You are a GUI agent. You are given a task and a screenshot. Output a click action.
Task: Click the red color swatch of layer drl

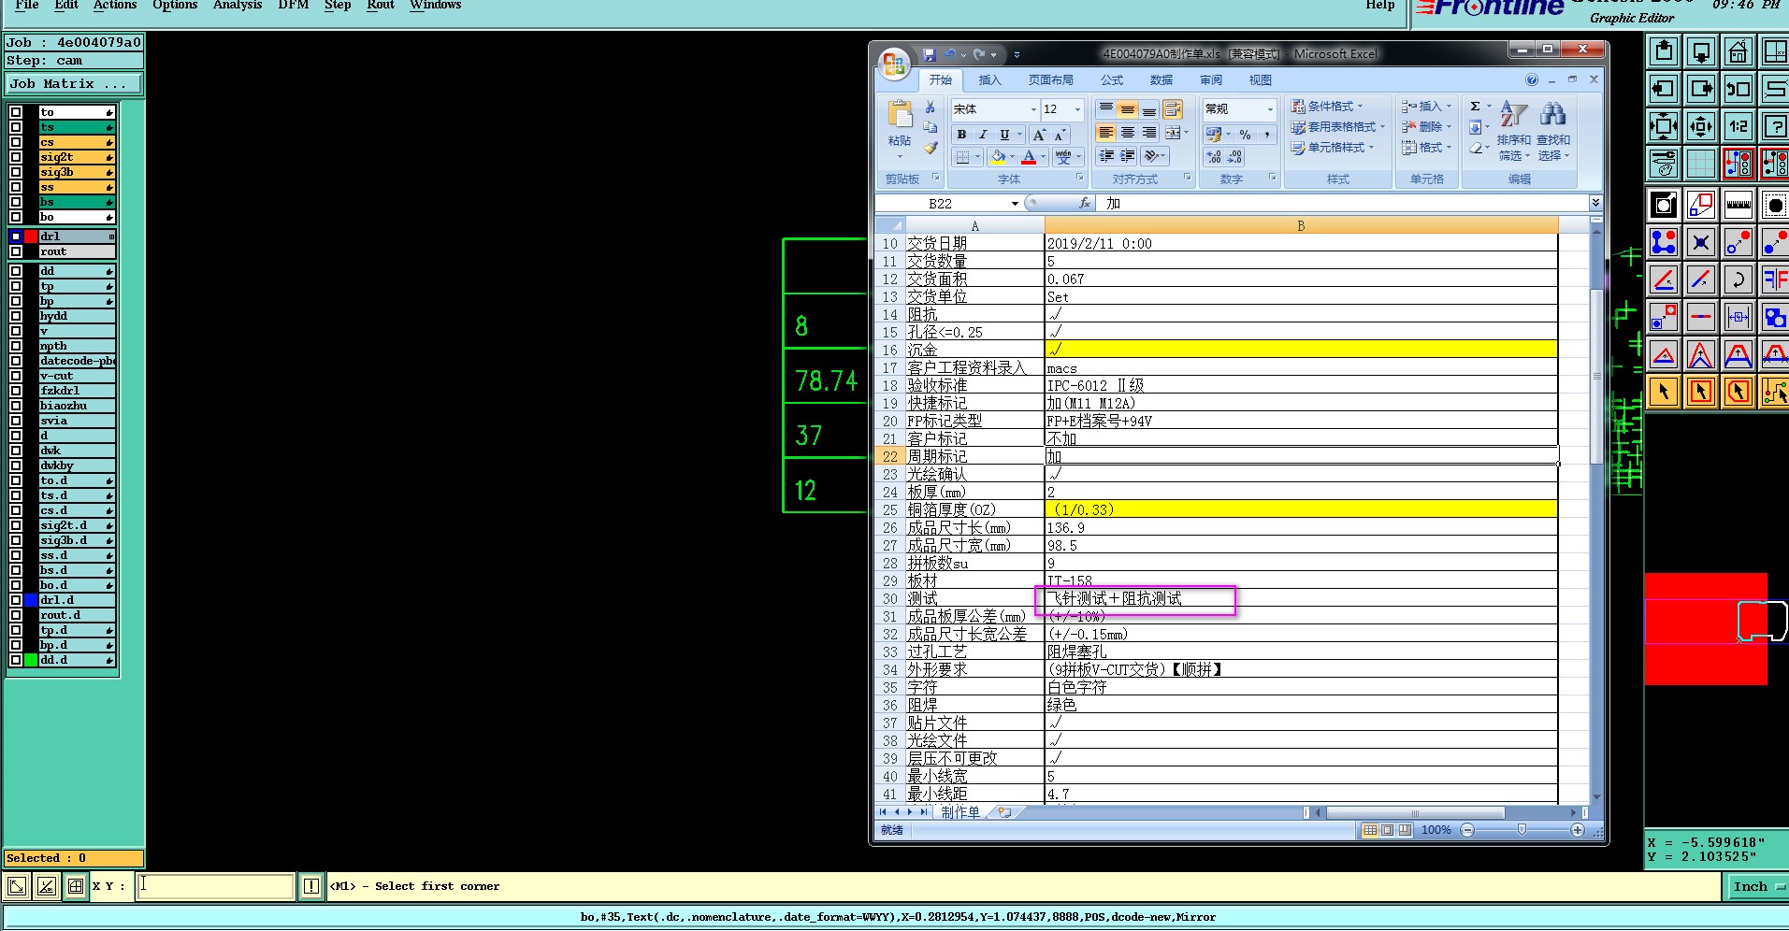(x=31, y=236)
